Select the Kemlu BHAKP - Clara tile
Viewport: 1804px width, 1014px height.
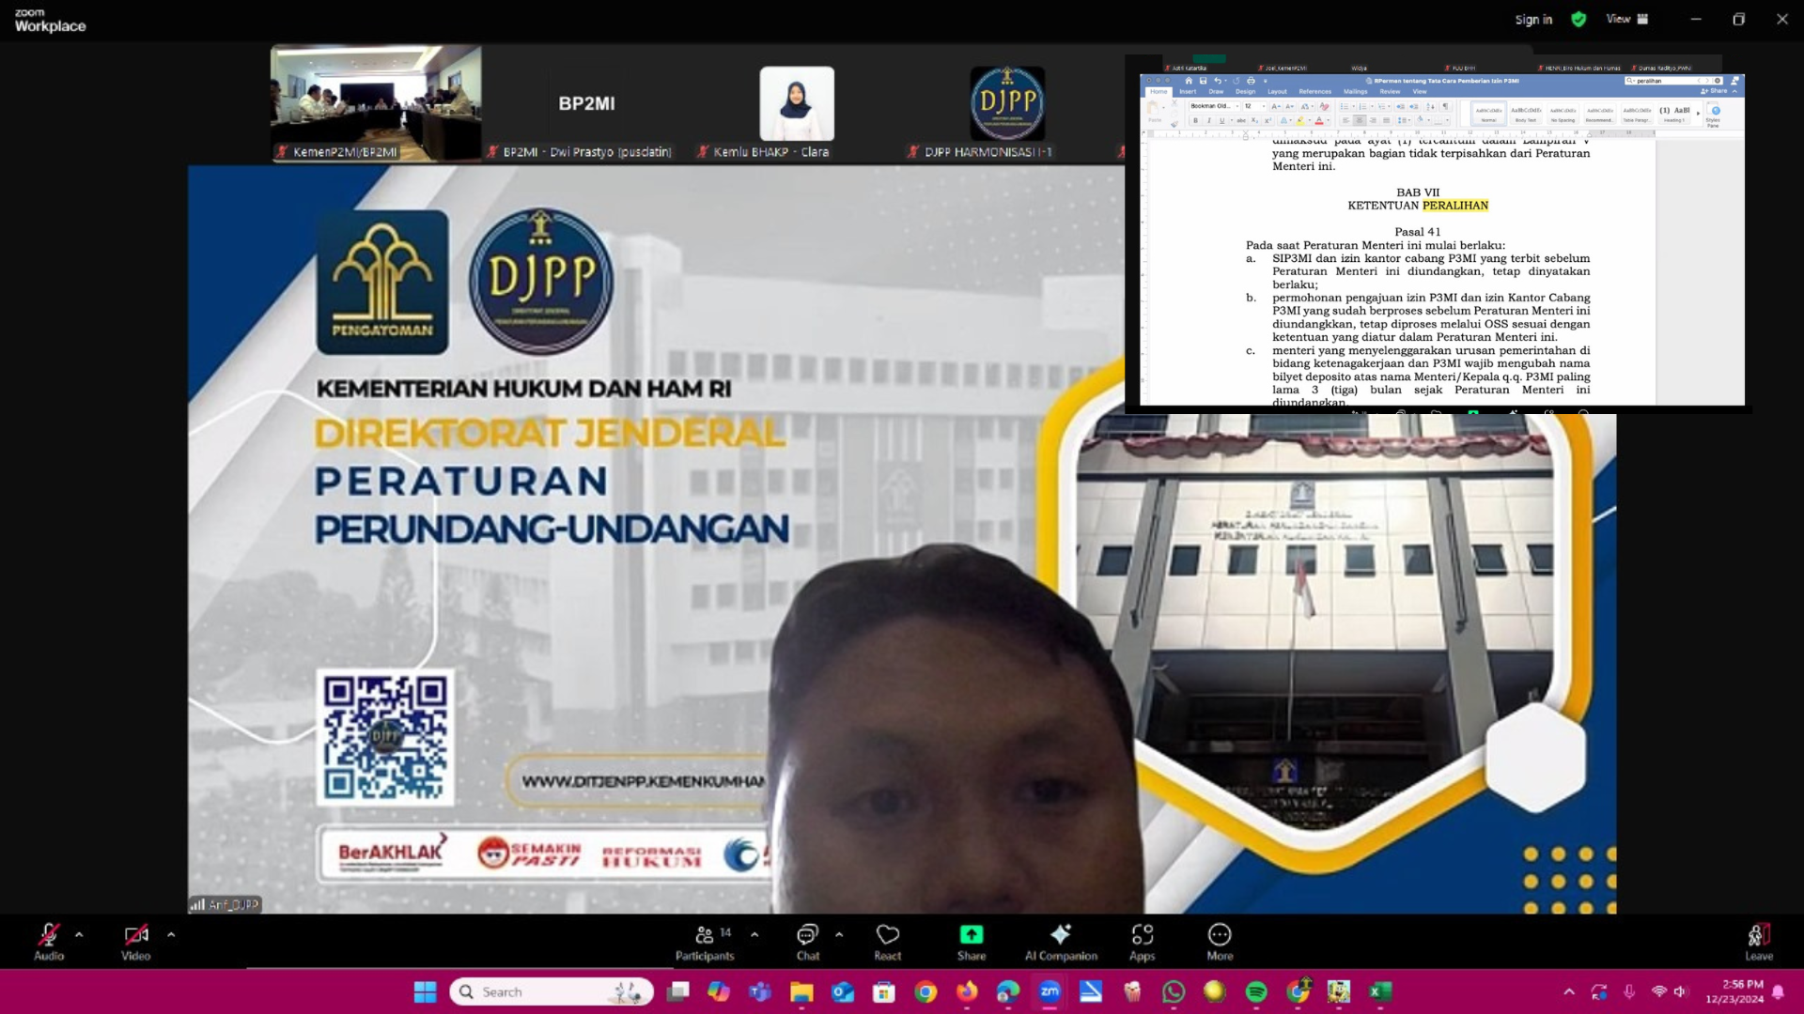pos(797,103)
